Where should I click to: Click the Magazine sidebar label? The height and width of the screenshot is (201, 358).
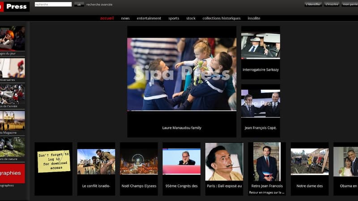click(8, 133)
